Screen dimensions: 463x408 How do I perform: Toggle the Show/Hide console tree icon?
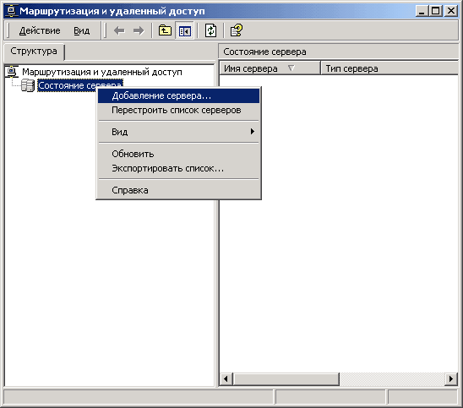coord(184,30)
